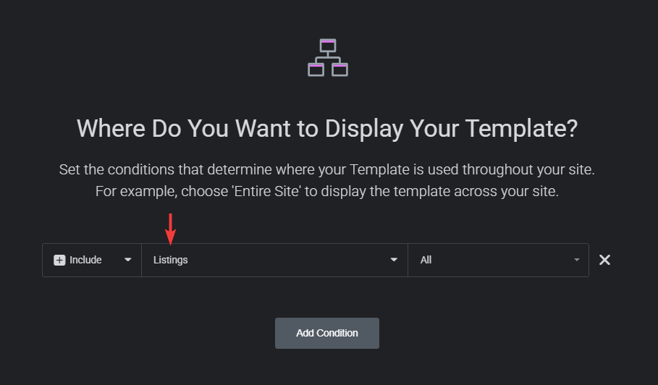Click the plus icon beside Include
Image resolution: width=658 pixels, height=385 pixels.
pos(60,260)
